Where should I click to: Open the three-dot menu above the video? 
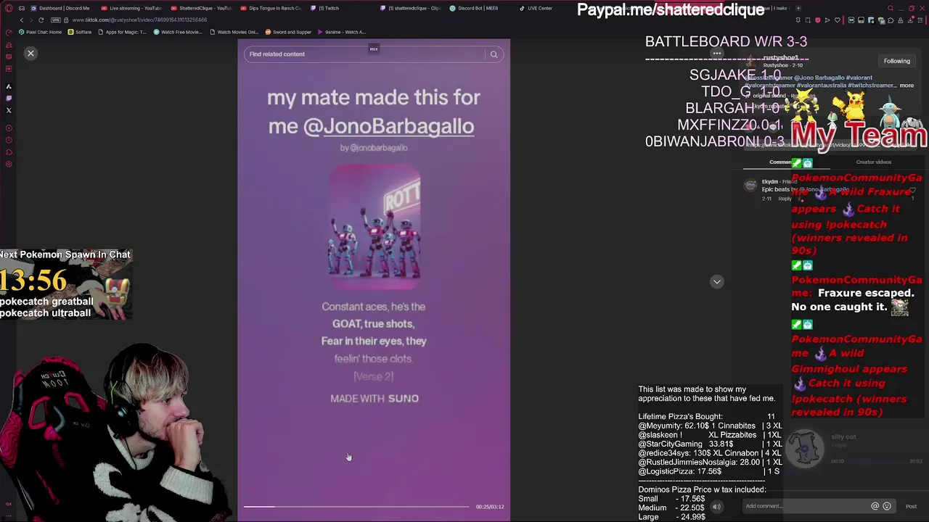pyautogui.click(x=716, y=54)
